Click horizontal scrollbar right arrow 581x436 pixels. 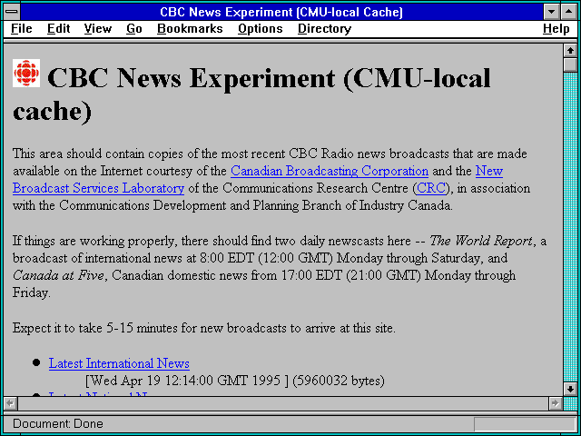[556, 403]
